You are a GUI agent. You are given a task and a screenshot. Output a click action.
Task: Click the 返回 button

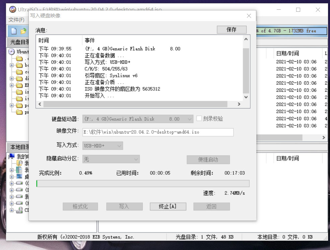(x=211, y=206)
